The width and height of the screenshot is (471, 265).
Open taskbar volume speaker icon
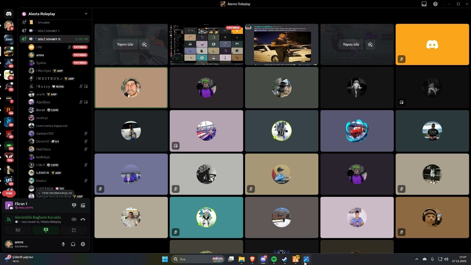click(x=446, y=259)
